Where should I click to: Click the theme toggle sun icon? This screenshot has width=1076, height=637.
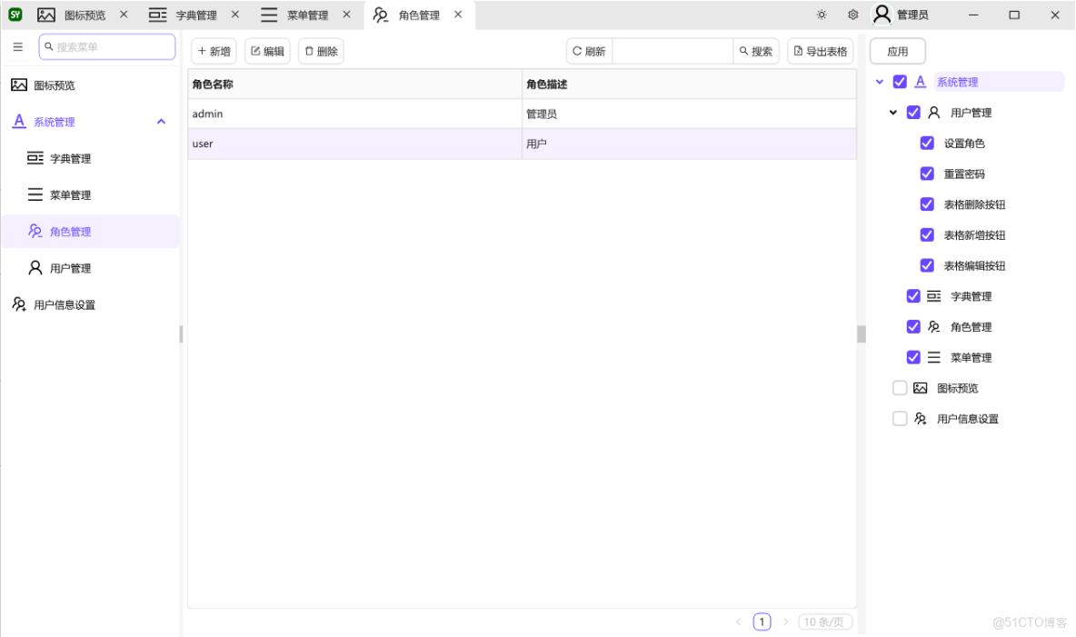pyautogui.click(x=821, y=15)
